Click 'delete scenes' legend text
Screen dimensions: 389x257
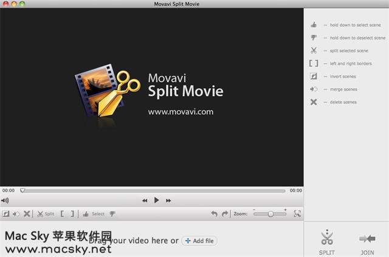click(x=343, y=102)
